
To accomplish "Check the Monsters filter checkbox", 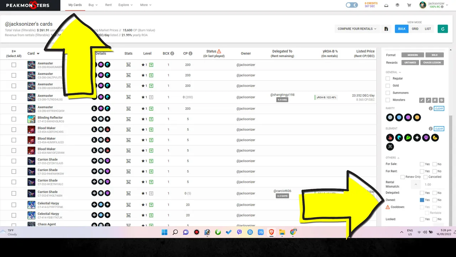I will pyautogui.click(x=388, y=100).
